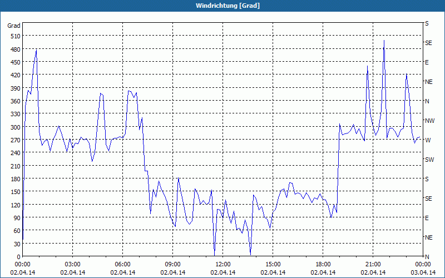The image size is (445, 278).
Task: Select the SE compass label level with 135
Action: [x=428, y=198]
